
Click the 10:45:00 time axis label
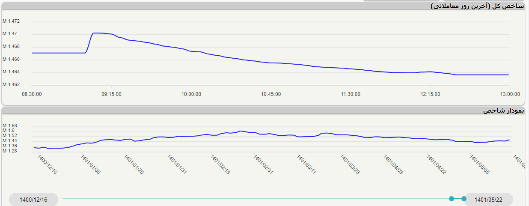270,94
